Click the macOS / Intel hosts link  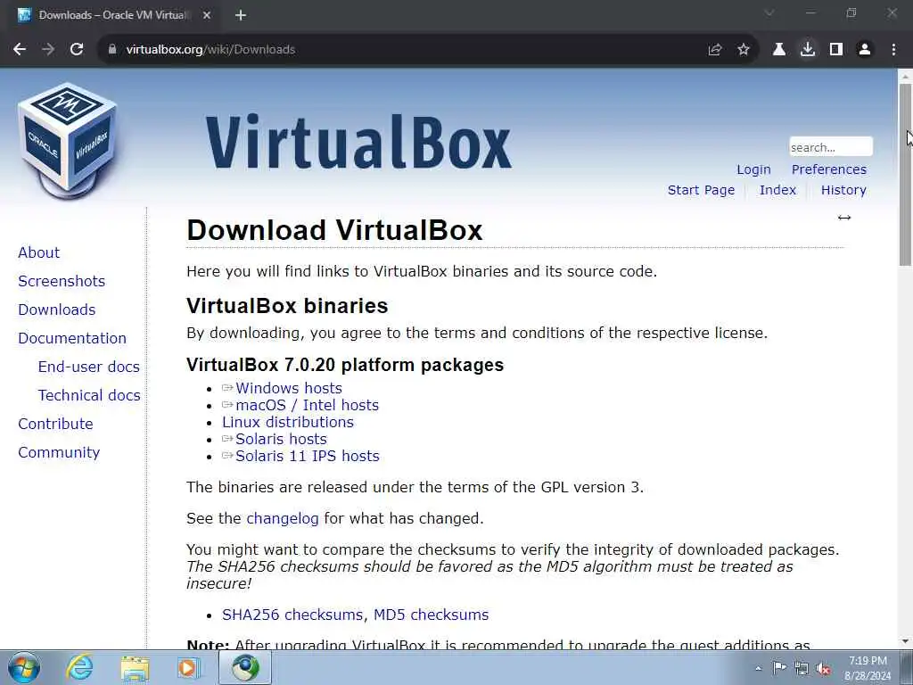click(x=307, y=405)
